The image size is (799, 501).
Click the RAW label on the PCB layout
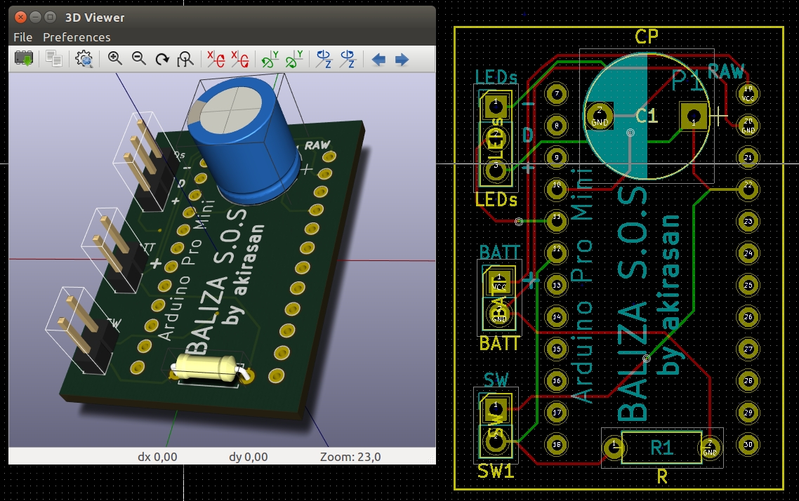pos(725,72)
